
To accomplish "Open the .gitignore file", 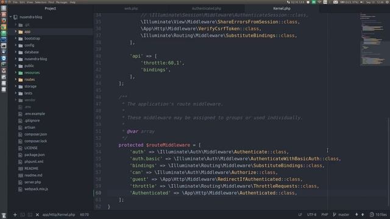I will pos(32,120).
